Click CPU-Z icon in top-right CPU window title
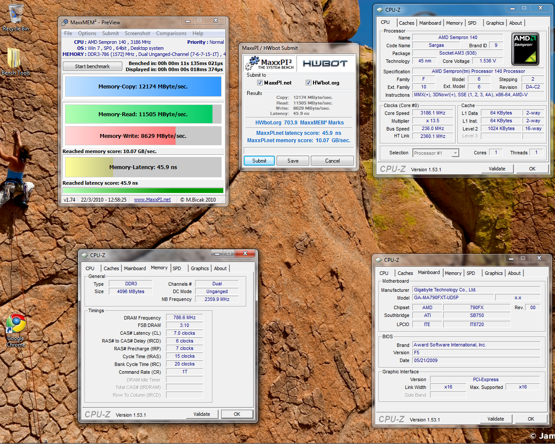This screenshot has height=444, width=555. pyautogui.click(x=380, y=10)
